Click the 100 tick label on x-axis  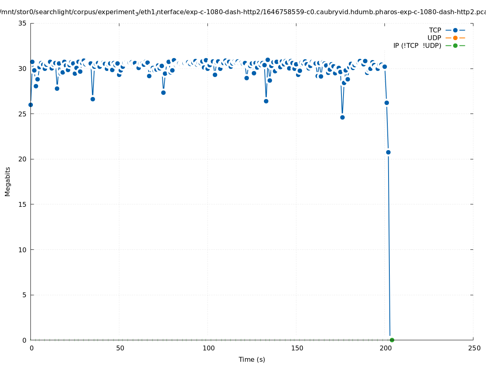click(x=208, y=348)
